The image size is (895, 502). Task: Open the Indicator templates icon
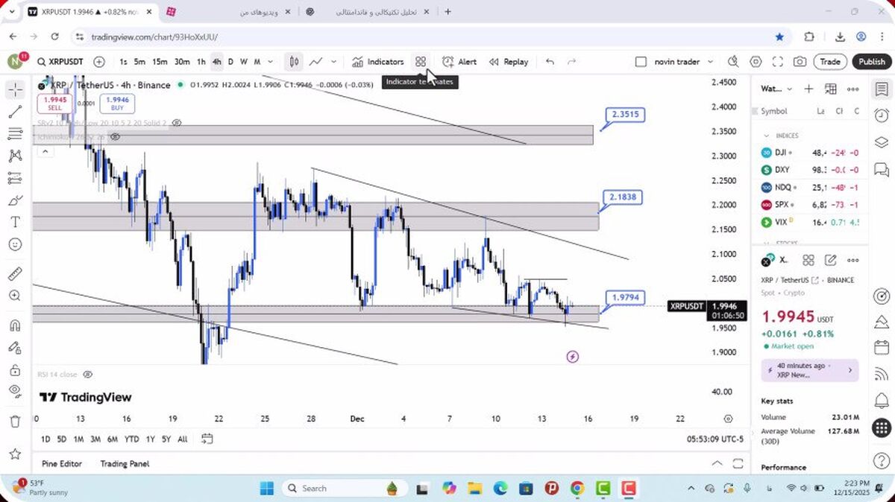[421, 62]
